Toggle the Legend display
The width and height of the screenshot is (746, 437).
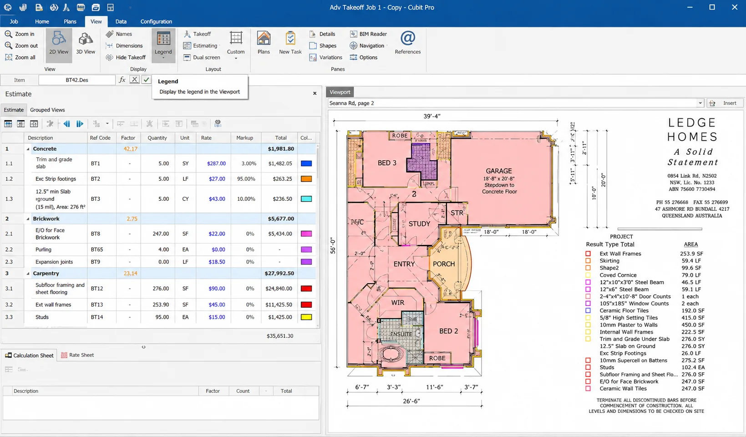[x=163, y=45]
